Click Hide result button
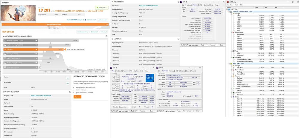This screenshot has height=138, width=299. [x=104, y=32]
